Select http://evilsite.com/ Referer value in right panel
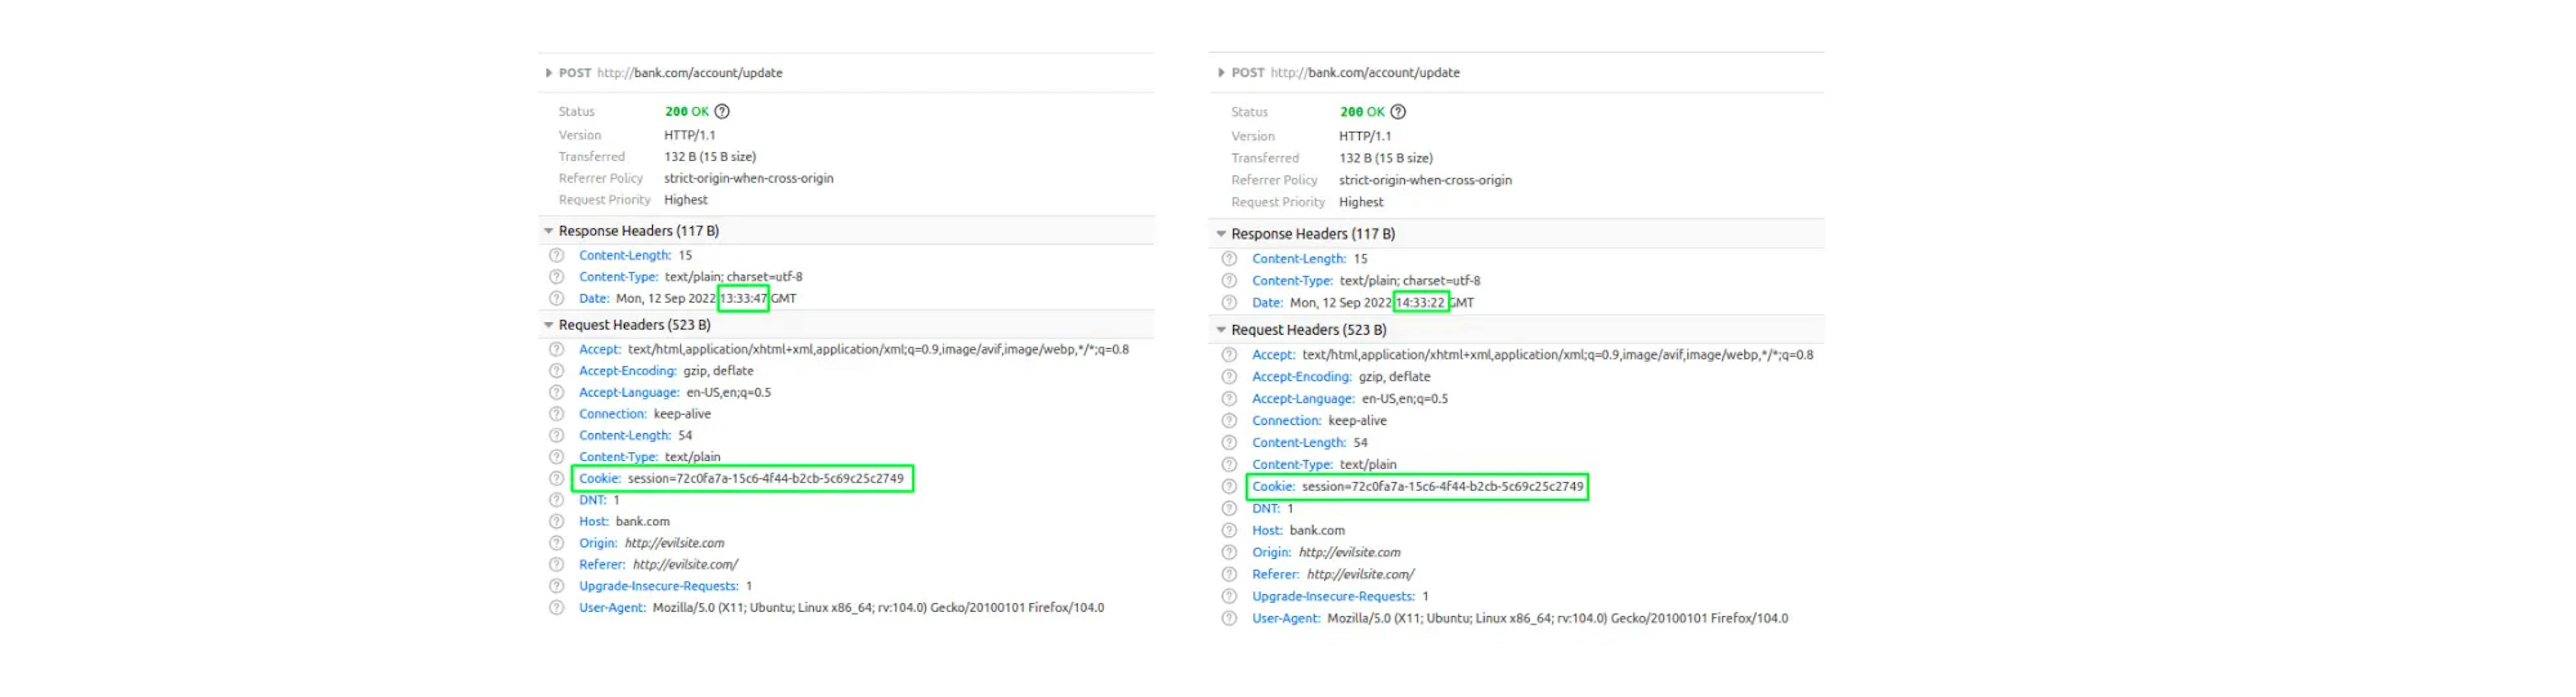Viewport: 2576px width, 697px height. (1360, 575)
